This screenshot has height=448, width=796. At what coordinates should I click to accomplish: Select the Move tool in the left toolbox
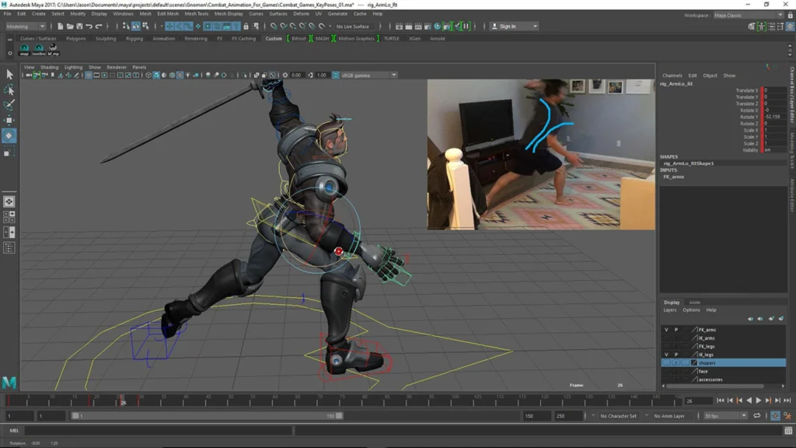click(9, 119)
